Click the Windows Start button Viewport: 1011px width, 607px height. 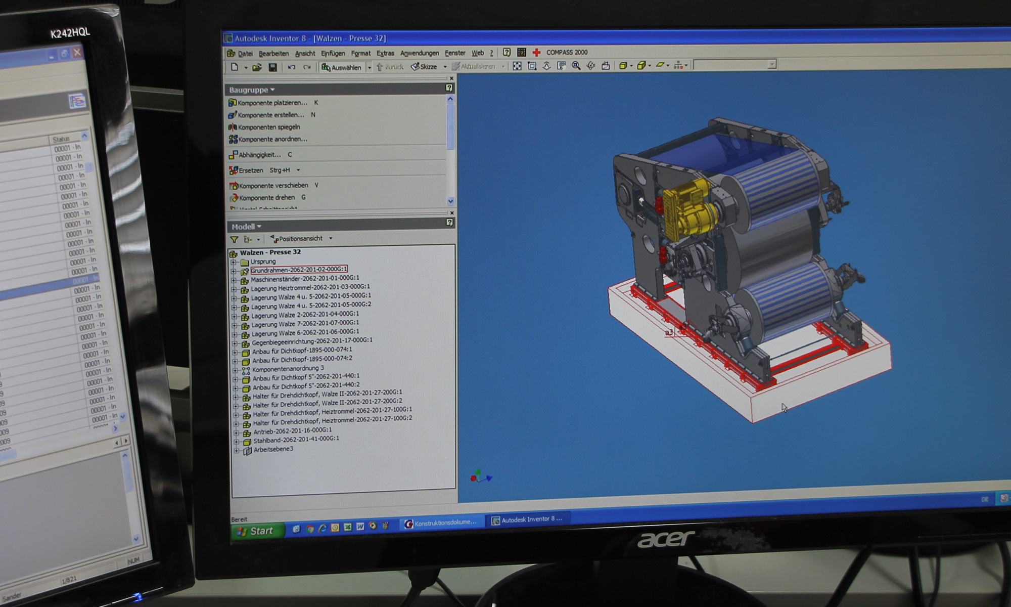(x=258, y=531)
